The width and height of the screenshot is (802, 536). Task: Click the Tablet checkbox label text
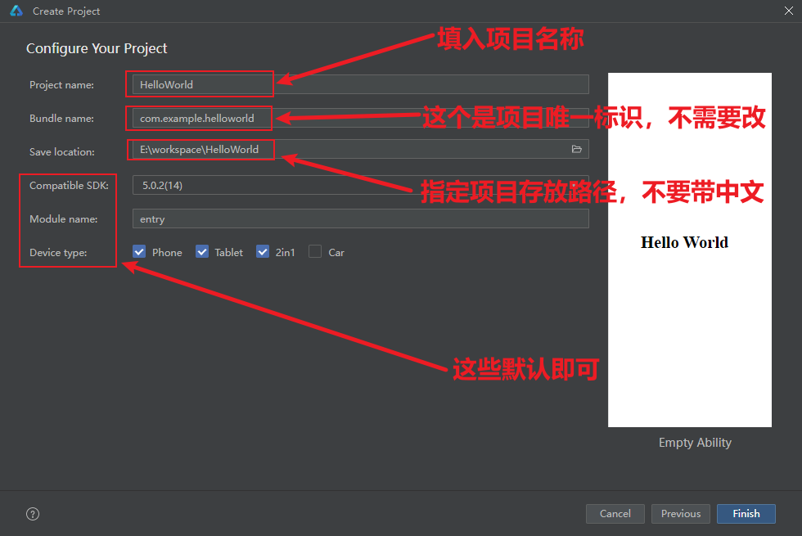[x=228, y=252]
